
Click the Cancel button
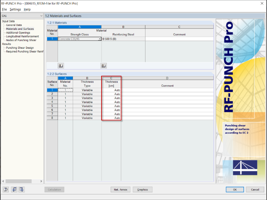[255, 189]
